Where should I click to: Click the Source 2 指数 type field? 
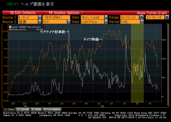(x=28, y=22)
